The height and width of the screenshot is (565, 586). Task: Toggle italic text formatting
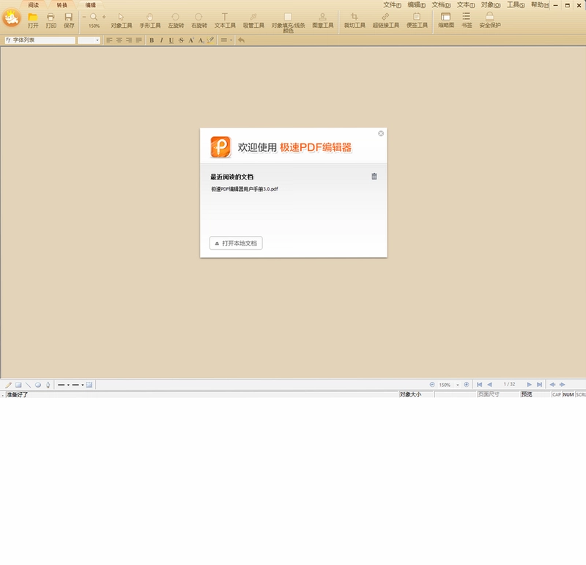[x=161, y=40]
